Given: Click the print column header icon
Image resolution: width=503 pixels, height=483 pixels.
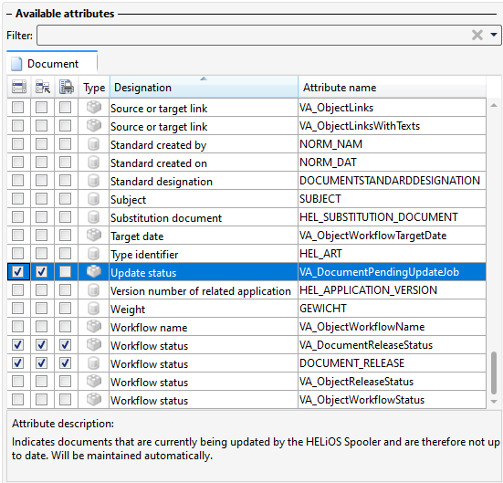Looking at the screenshot, I should click(67, 87).
